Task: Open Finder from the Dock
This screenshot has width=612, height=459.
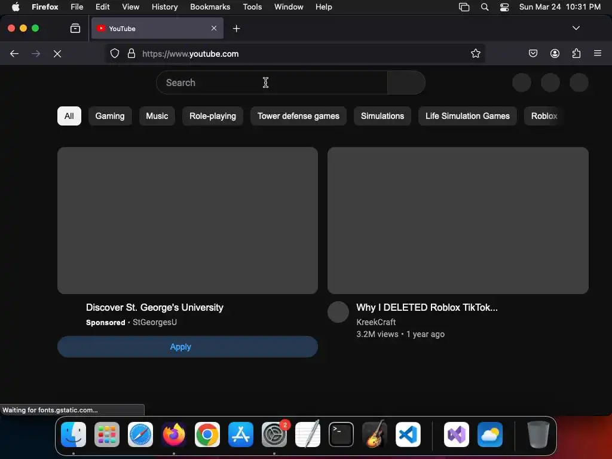Action: [74, 434]
